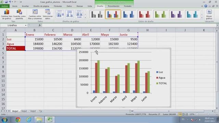
Task: Switch to Fórmulas tab
Action: coord(58,6)
